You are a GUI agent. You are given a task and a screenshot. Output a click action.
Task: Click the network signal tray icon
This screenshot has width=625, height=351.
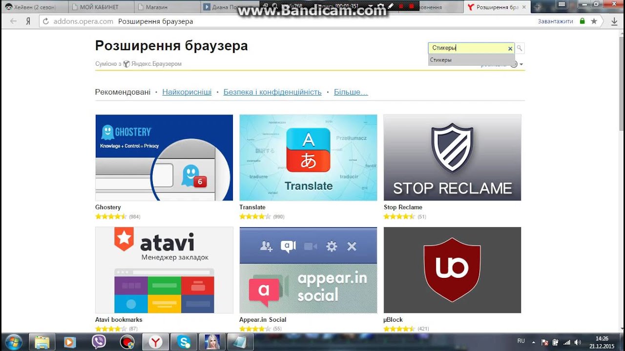point(567,342)
